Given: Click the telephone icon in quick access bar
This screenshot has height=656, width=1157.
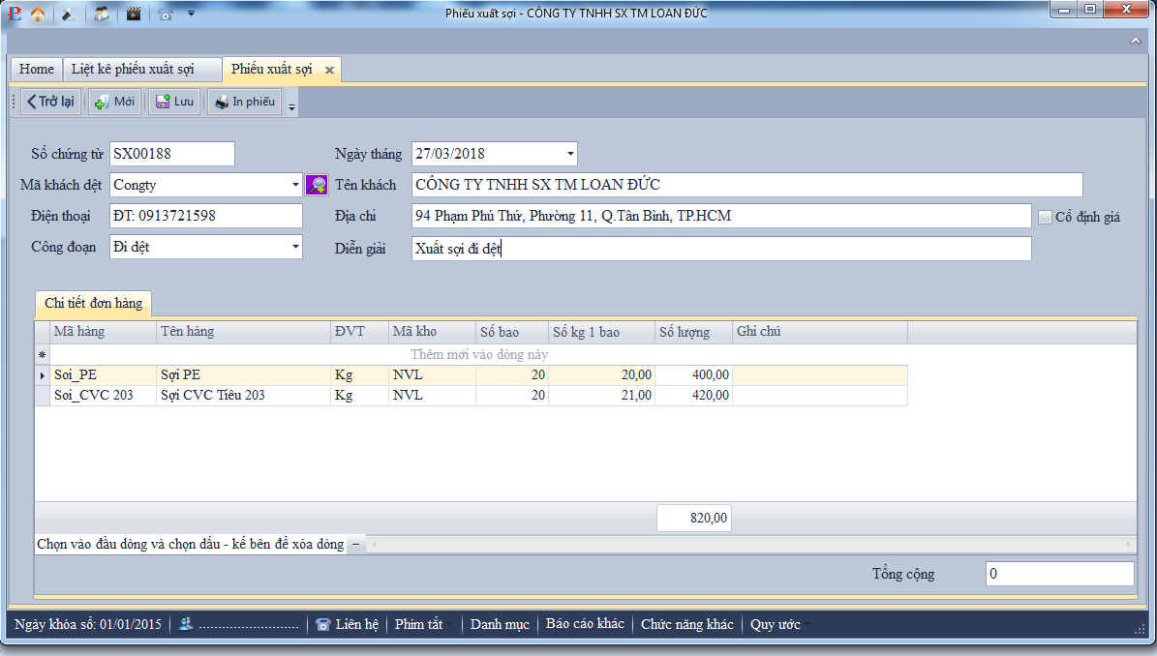Looking at the screenshot, I should (x=166, y=14).
